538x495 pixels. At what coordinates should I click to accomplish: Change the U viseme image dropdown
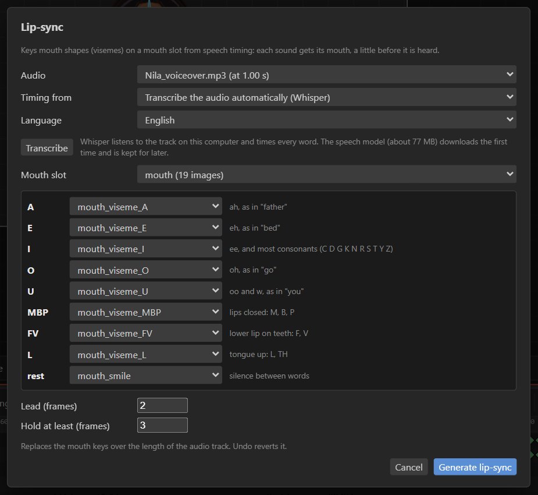(146, 291)
